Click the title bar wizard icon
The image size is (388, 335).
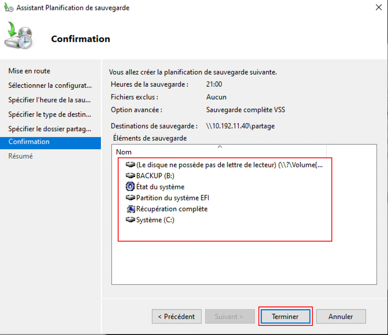point(8,8)
